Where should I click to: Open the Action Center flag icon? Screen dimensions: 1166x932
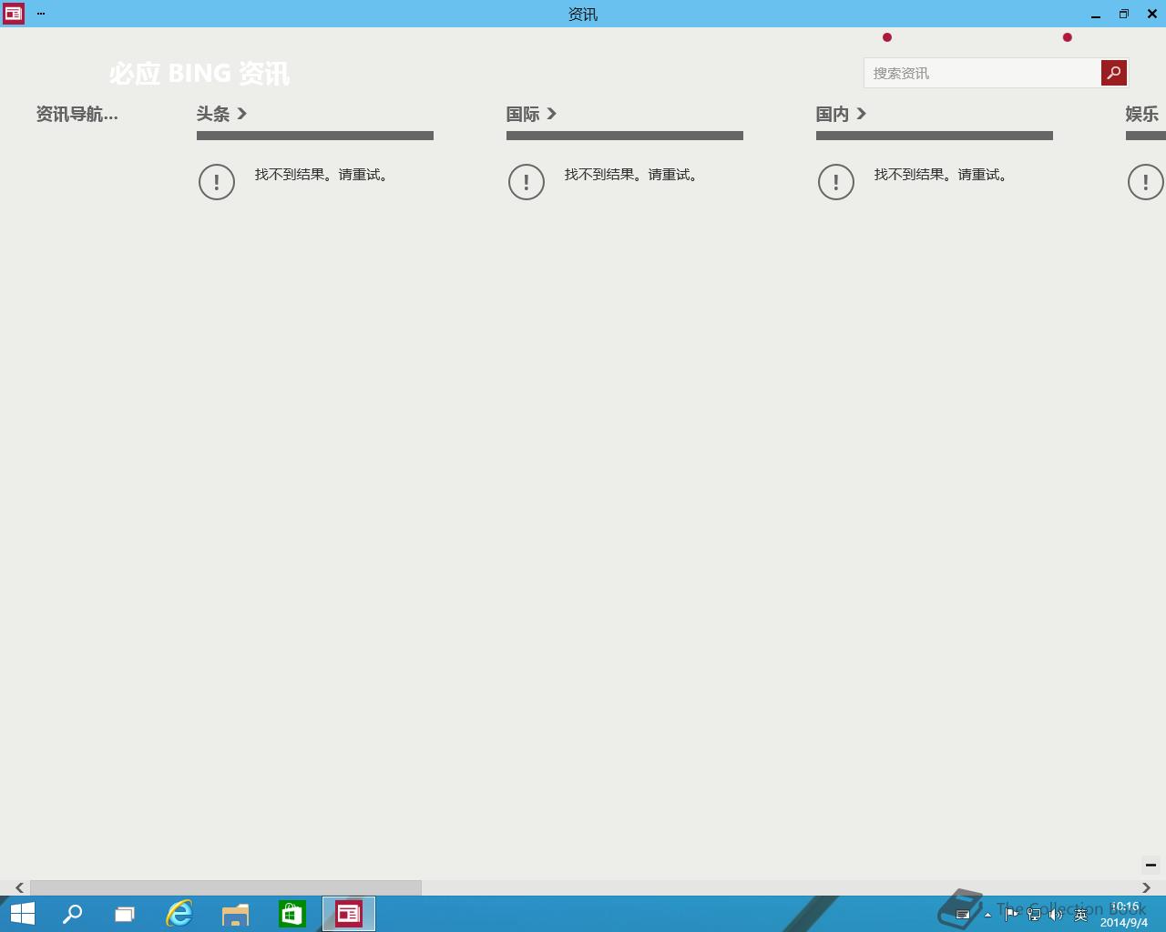[1012, 914]
